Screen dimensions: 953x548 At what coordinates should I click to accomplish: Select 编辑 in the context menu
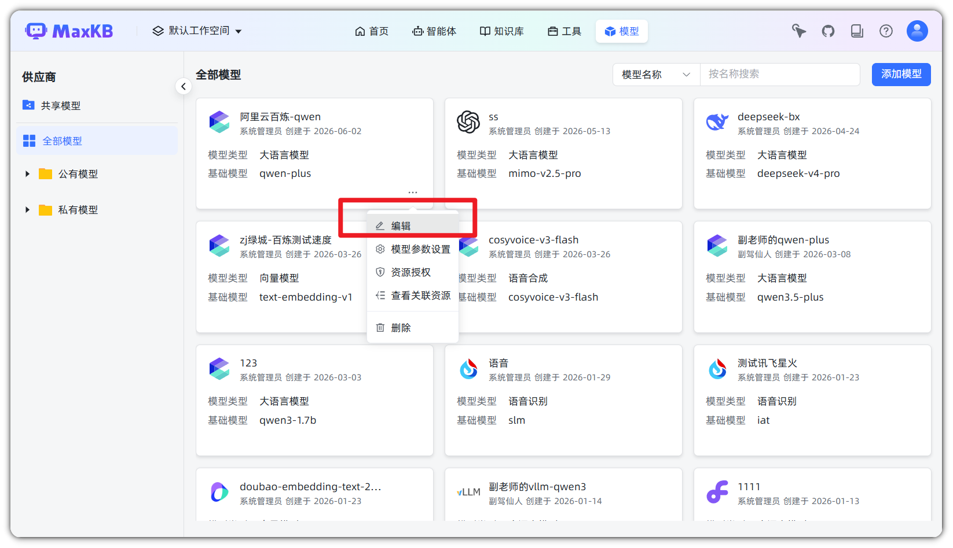click(x=413, y=226)
